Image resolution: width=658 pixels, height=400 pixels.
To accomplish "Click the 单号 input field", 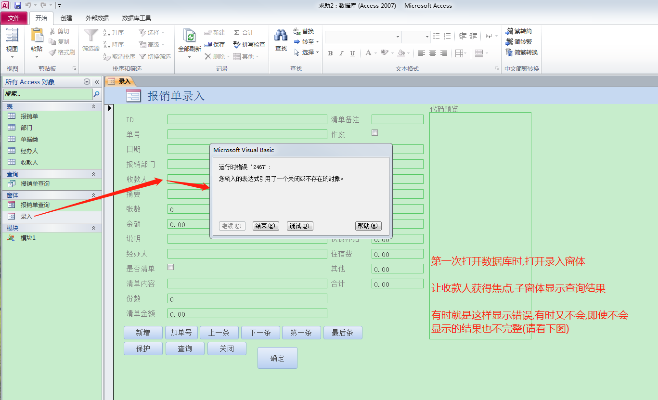I will click(x=247, y=134).
